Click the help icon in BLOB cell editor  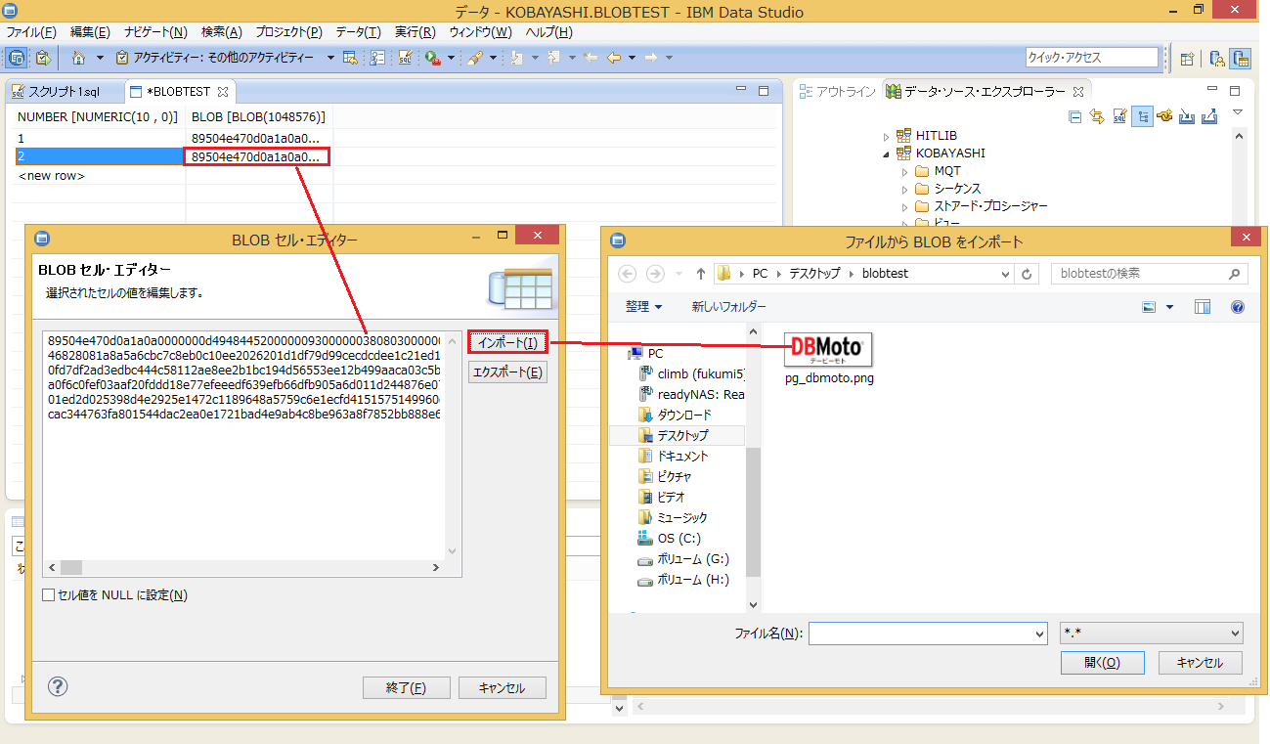click(58, 686)
